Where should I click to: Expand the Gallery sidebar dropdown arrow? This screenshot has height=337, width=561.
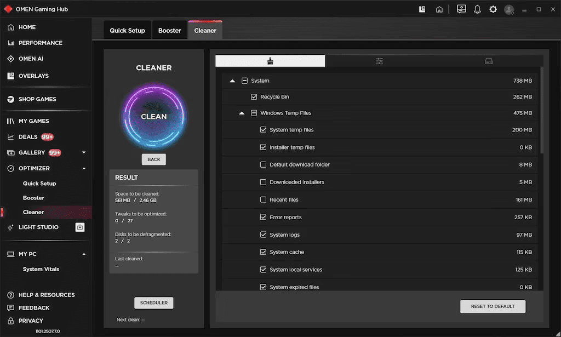(x=84, y=152)
